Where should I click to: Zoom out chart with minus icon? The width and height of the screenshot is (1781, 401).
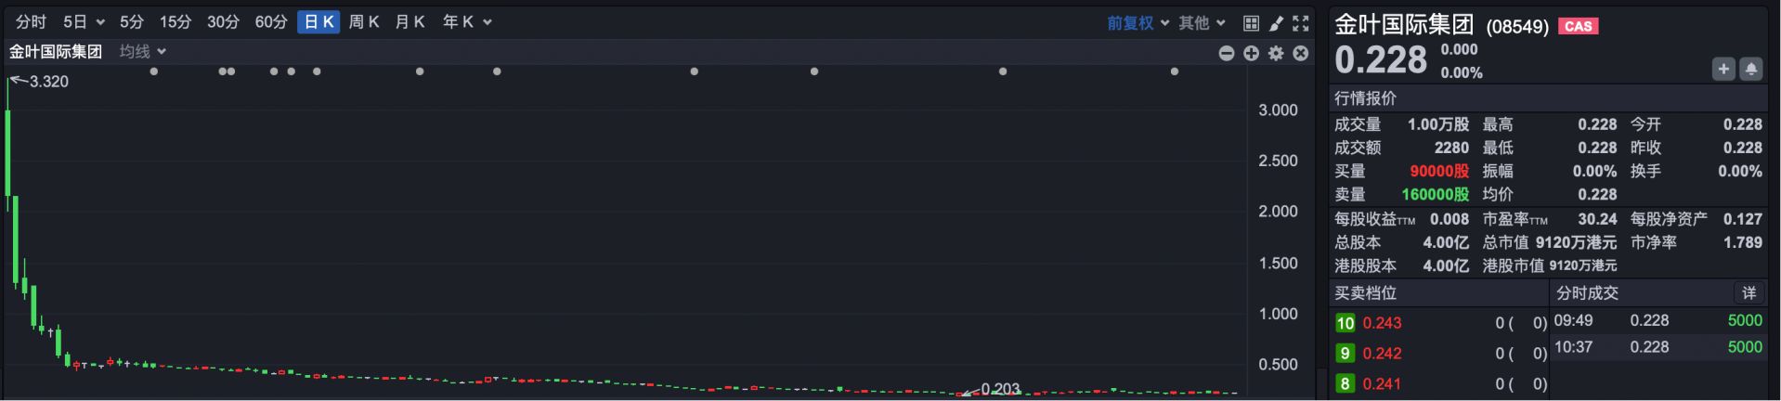click(1227, 54)
